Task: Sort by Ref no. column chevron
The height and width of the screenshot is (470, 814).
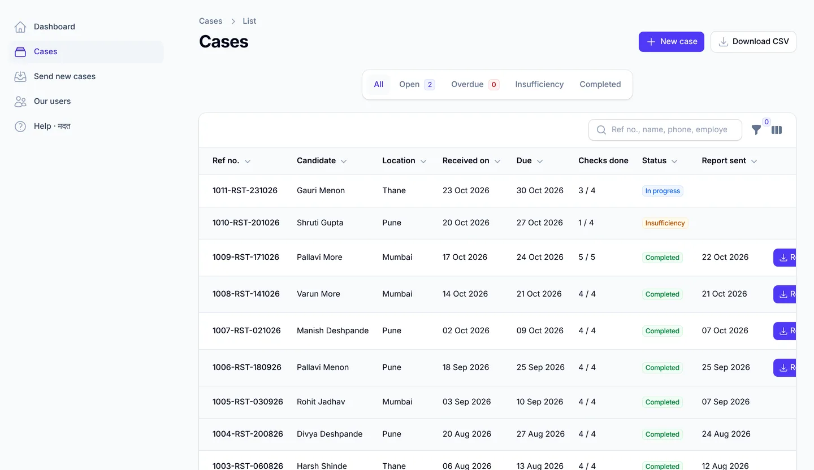Action: coord(248,161)
